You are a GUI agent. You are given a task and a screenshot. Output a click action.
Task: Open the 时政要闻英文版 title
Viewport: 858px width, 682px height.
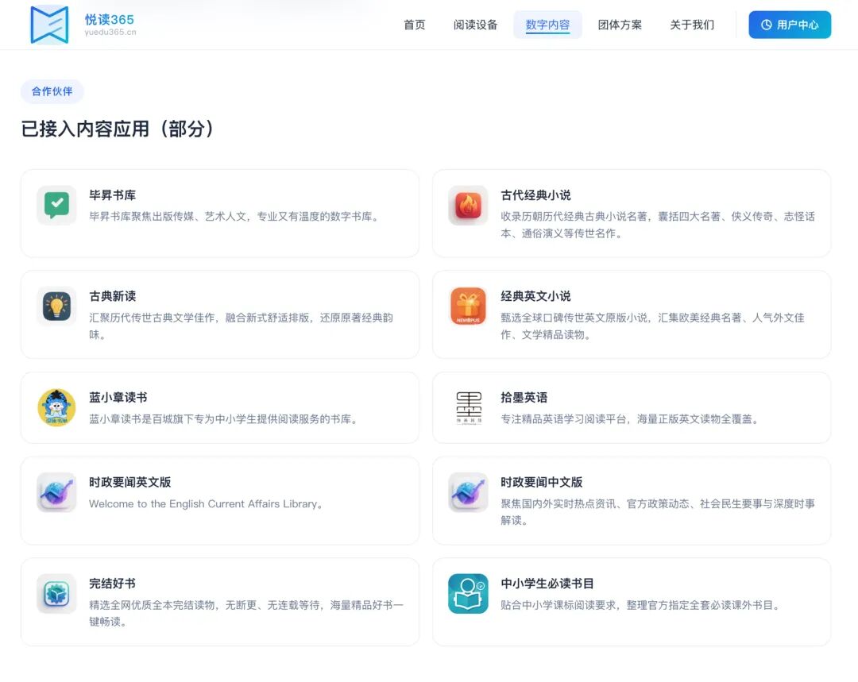[130, 483]
